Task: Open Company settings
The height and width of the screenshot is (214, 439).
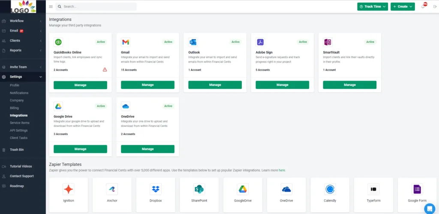Action: 17,100
